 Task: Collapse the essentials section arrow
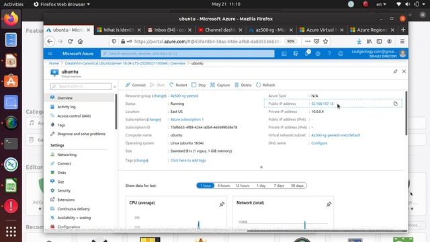(261, 167)
